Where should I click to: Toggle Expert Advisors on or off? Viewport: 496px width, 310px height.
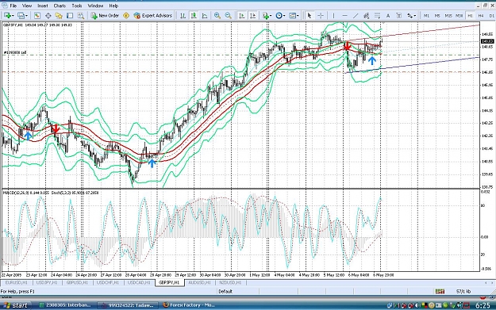[x=153, y=16]
